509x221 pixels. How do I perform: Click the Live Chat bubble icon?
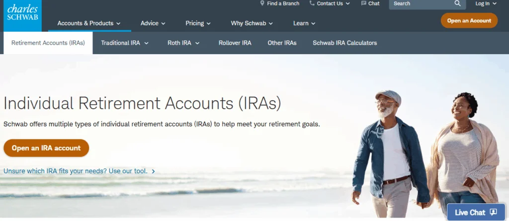[493, 212]
